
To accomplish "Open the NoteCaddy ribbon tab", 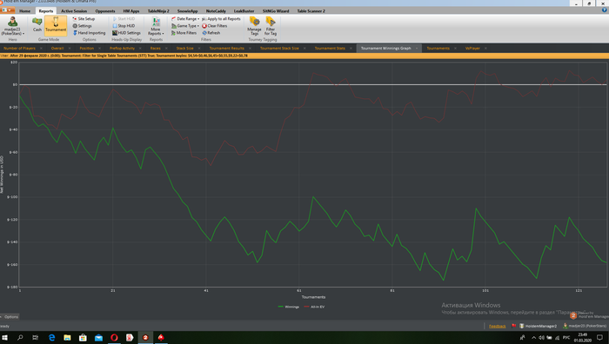I will click(x=216, y=11).
